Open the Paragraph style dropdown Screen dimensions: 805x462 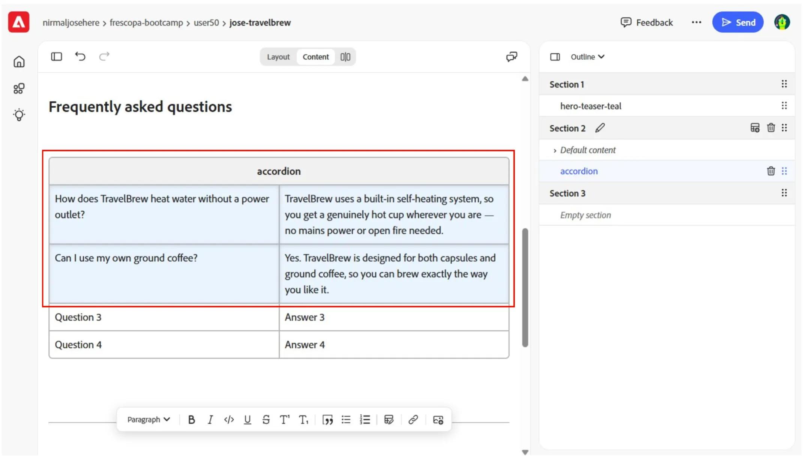click(149, 420)
